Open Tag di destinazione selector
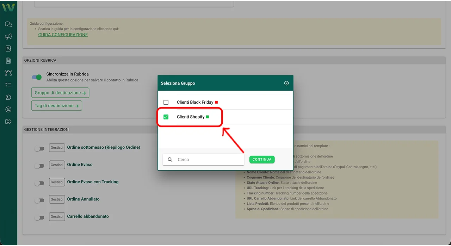This screenshot has height=246, width=451. [x=57, y=106]
